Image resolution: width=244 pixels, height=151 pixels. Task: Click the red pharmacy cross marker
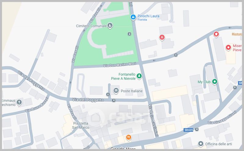[x=162, y=37]
